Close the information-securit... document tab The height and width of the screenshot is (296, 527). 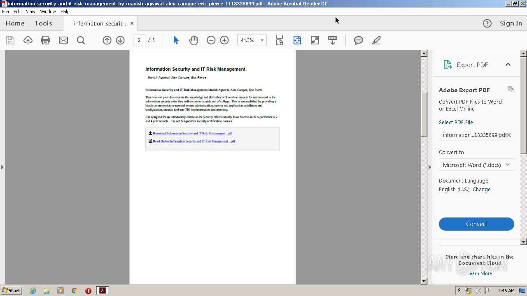click(132, 23)
